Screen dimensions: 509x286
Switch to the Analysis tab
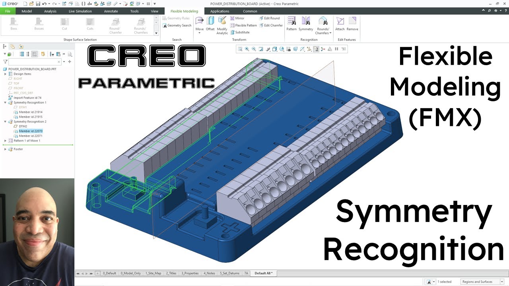click(x=50, y=11)
